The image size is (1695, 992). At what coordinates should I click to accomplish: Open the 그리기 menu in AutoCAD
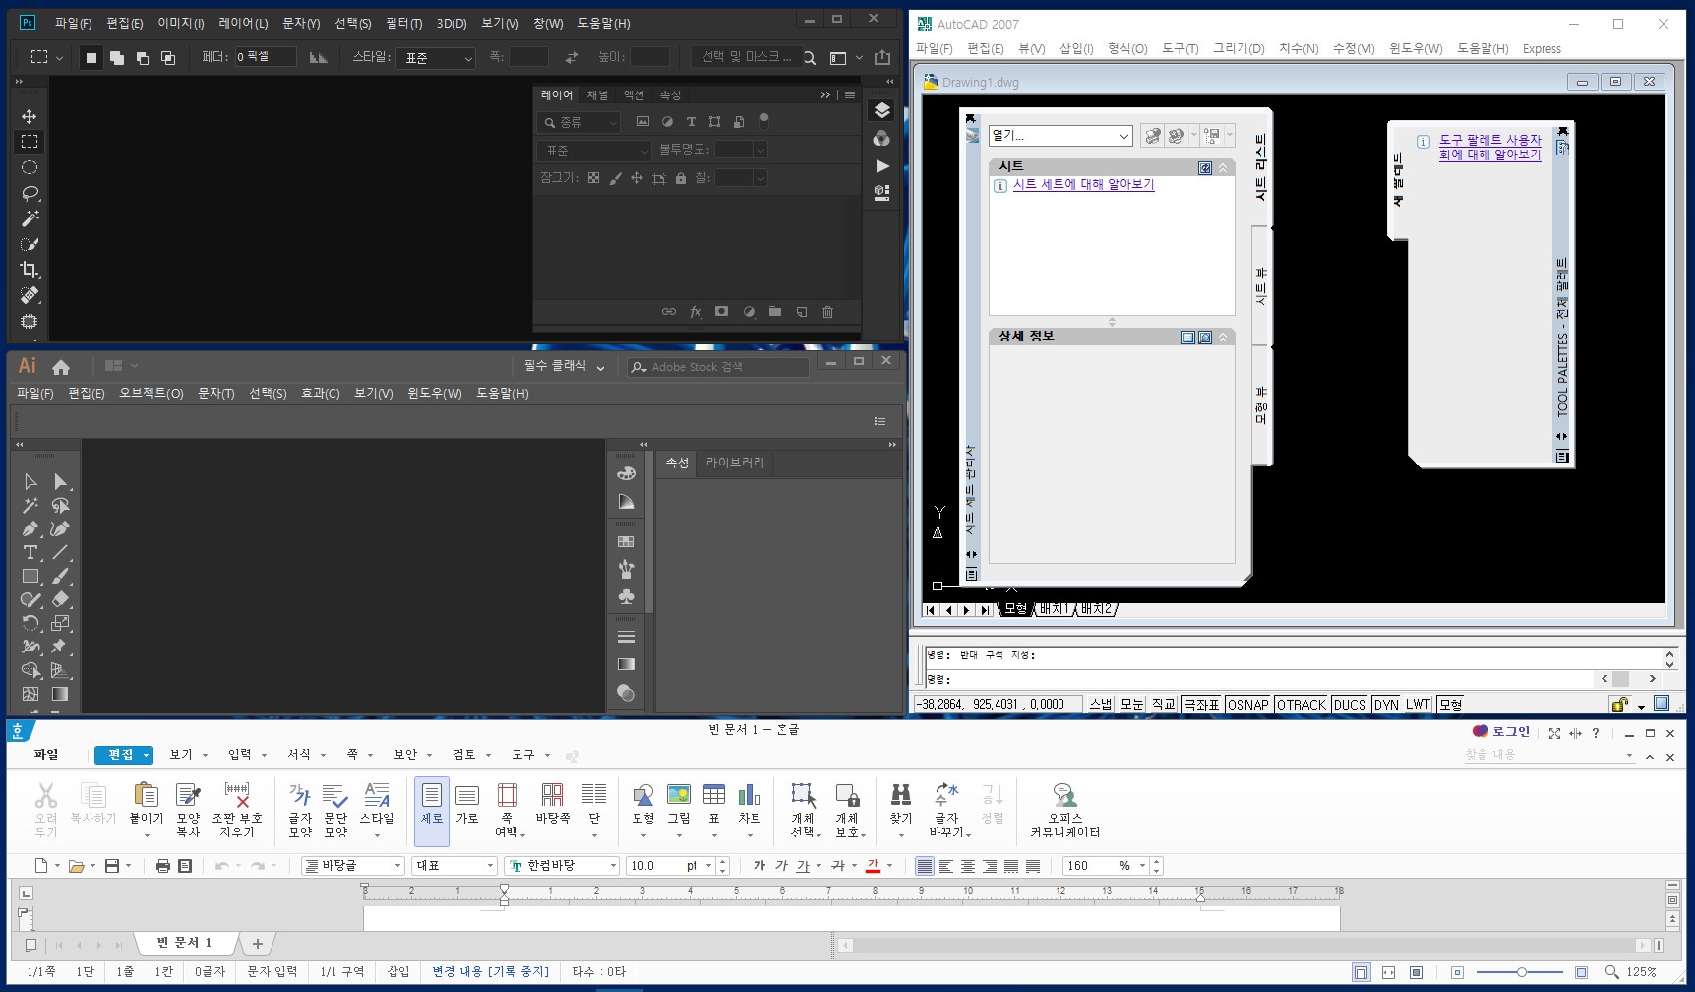(1239, 48)
